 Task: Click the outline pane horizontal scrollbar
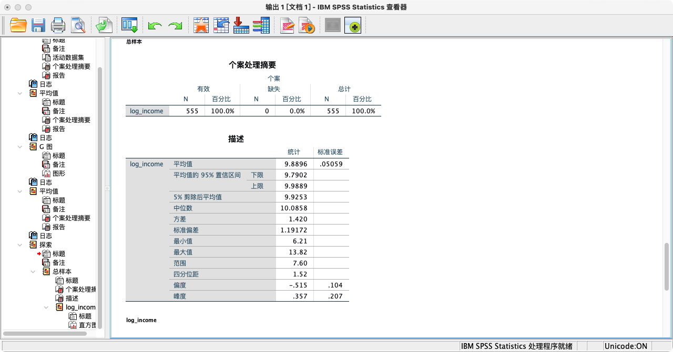click(45, 333)
